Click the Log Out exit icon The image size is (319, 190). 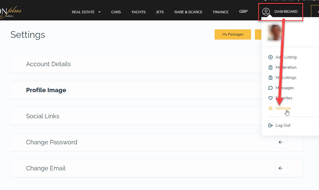point(270,125)
